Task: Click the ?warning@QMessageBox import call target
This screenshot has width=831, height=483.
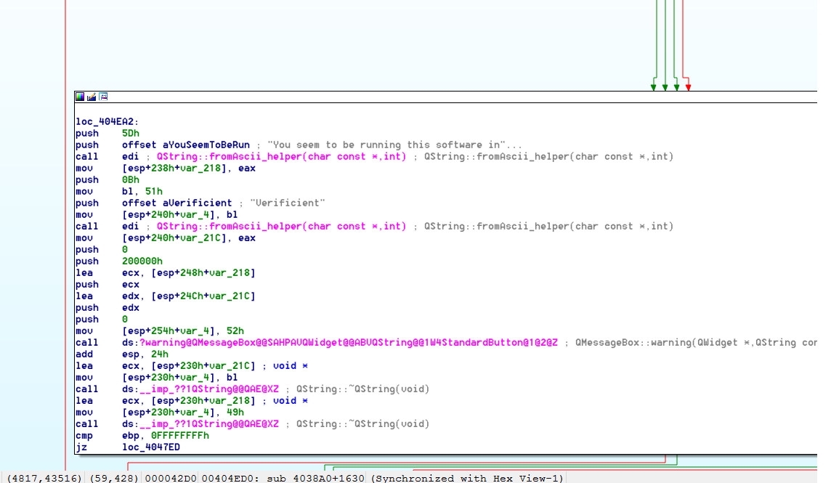Action: (348, 344)
